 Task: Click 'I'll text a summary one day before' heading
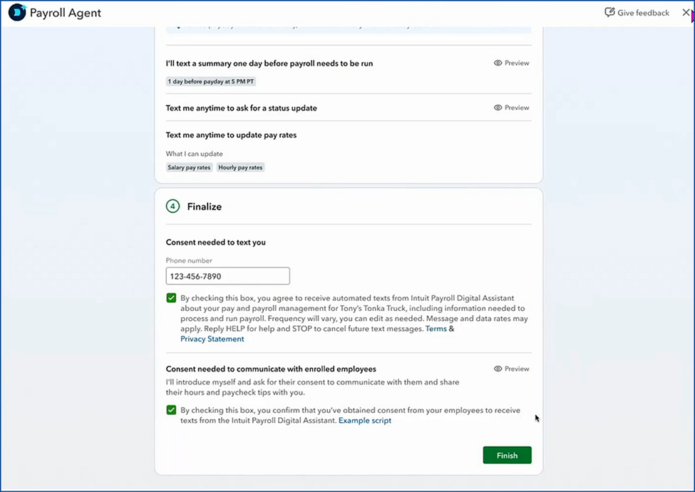pos(269,63)
